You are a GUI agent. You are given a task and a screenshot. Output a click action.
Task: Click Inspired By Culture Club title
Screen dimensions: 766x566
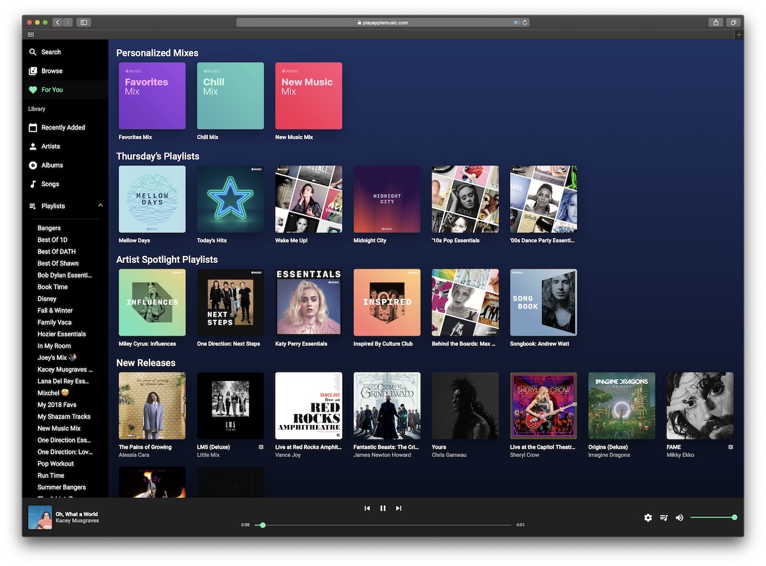point(383,344)
